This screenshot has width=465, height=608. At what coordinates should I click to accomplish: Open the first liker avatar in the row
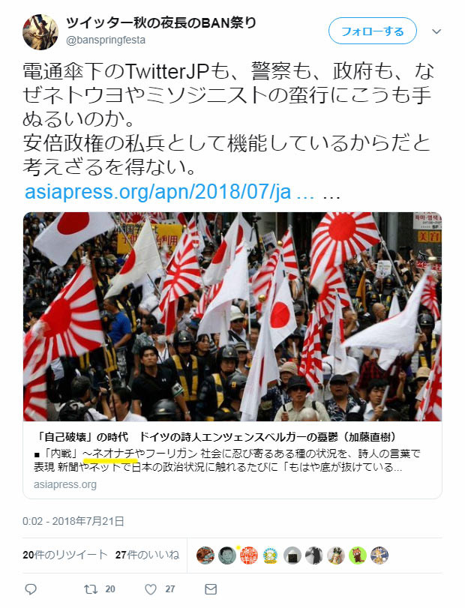pyautogui.click(x=205, y=556)
